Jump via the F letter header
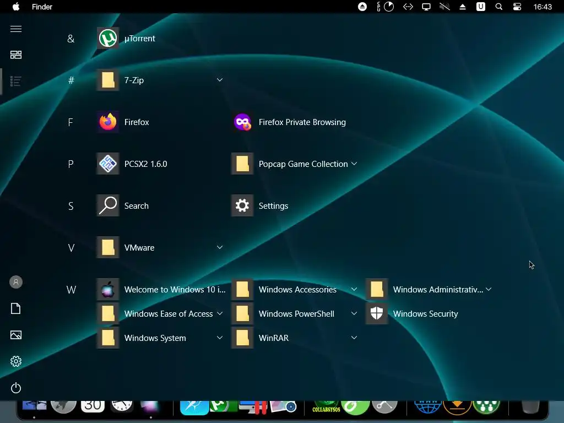Image resolution: width=564 pixels, height=423 pixels. 70,122
